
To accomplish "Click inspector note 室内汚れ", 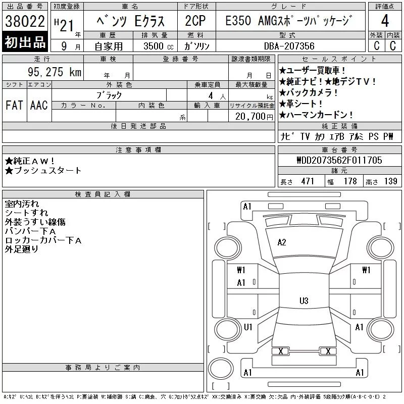I will coord(22,204).
